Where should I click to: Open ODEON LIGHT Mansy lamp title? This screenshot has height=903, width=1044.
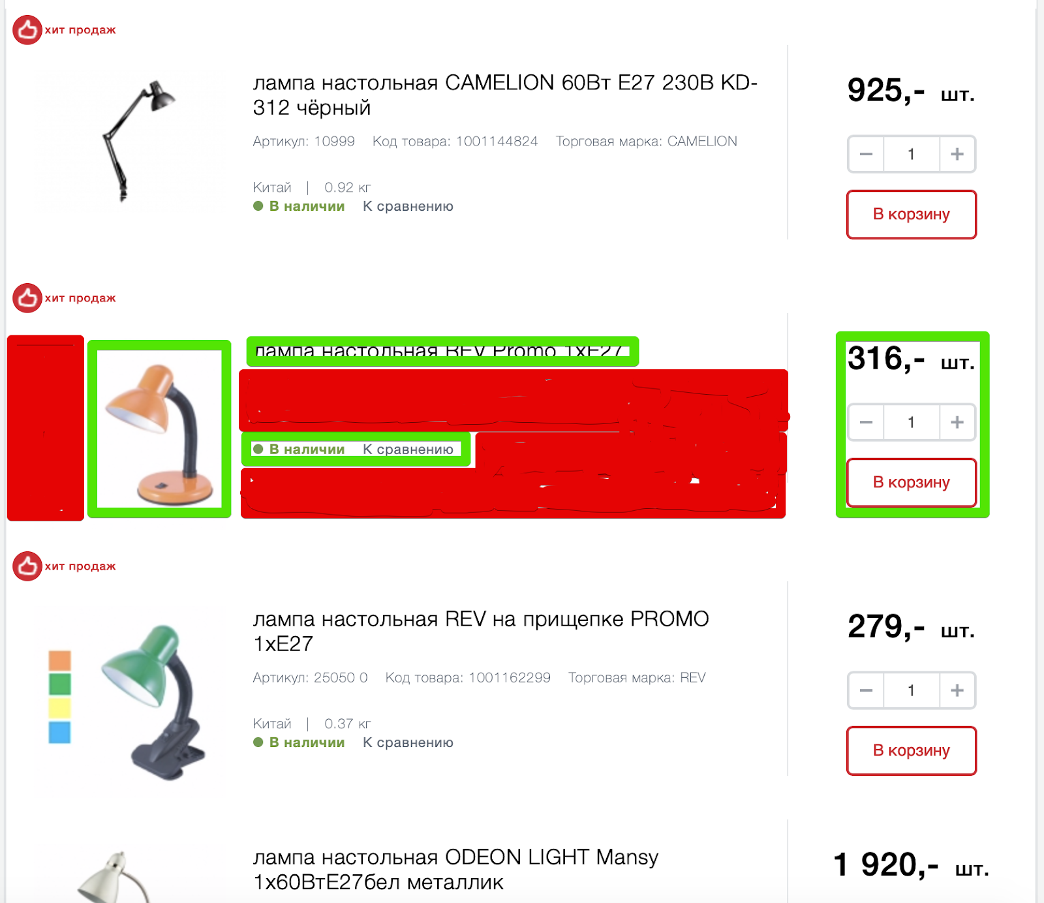pos(455,870)
